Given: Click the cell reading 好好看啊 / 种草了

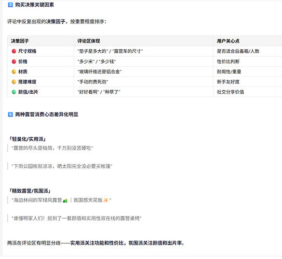Looking at the screenshot, I should click(x=143, y=92).
